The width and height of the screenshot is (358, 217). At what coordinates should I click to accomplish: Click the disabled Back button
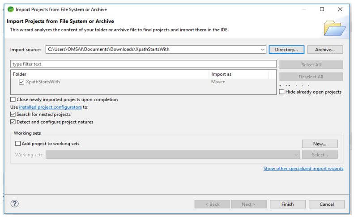[212, 204]
